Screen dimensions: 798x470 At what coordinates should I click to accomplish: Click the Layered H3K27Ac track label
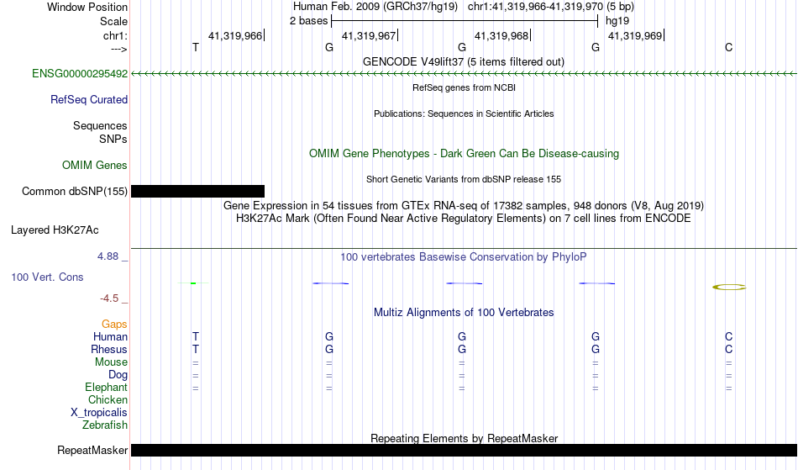pyautogui.click(x=55, y=230)
